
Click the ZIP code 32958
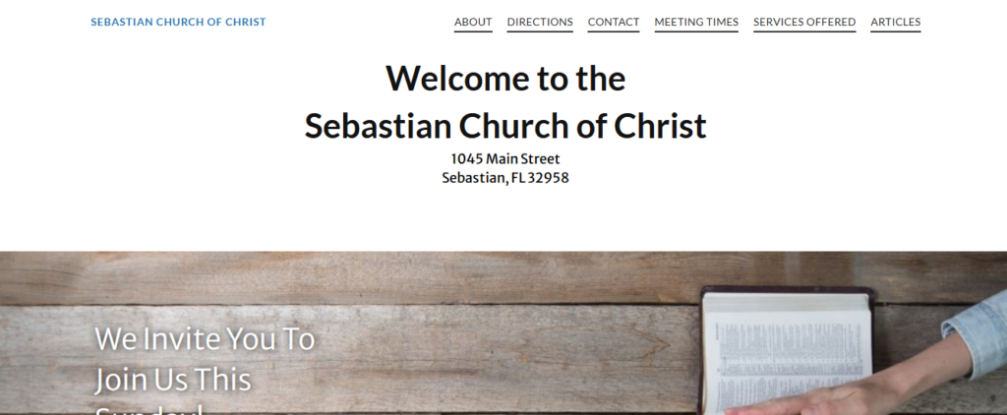pyautogui.click(x=549, y=178)
